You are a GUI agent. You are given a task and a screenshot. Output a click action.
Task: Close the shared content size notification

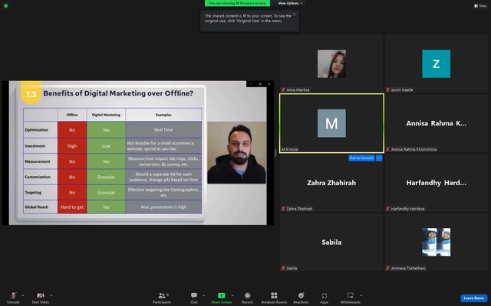(294, 14)
